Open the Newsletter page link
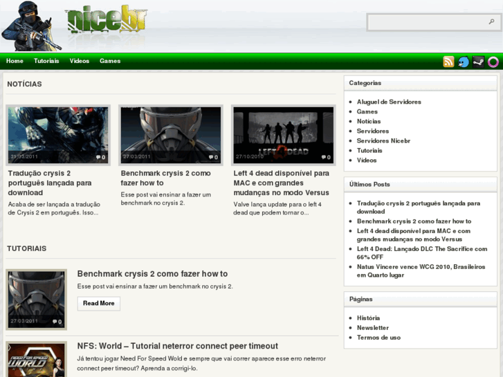The image size is (503, 377). point(373,328)
